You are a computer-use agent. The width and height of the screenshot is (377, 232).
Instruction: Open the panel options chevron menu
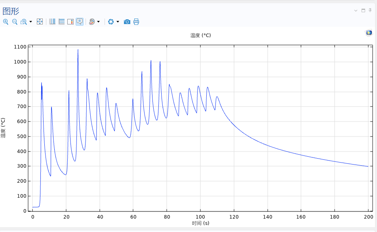point(356,11)
